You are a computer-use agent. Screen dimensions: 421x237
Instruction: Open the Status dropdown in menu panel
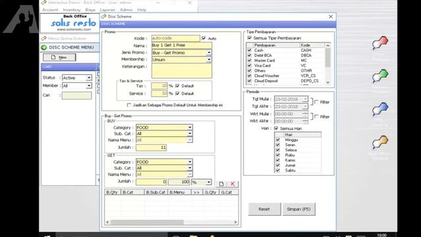click(x=89, y=78)
